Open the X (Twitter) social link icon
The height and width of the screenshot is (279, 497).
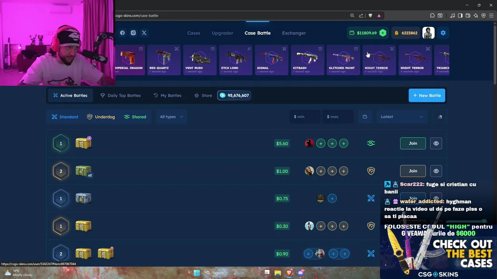[144, 33]
